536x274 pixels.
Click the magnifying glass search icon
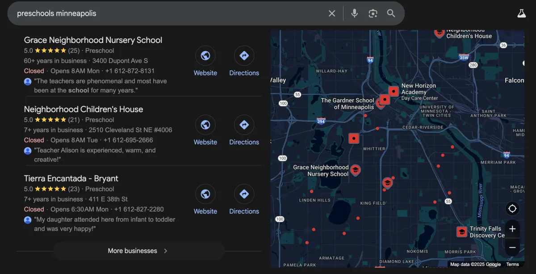(391, 13)
